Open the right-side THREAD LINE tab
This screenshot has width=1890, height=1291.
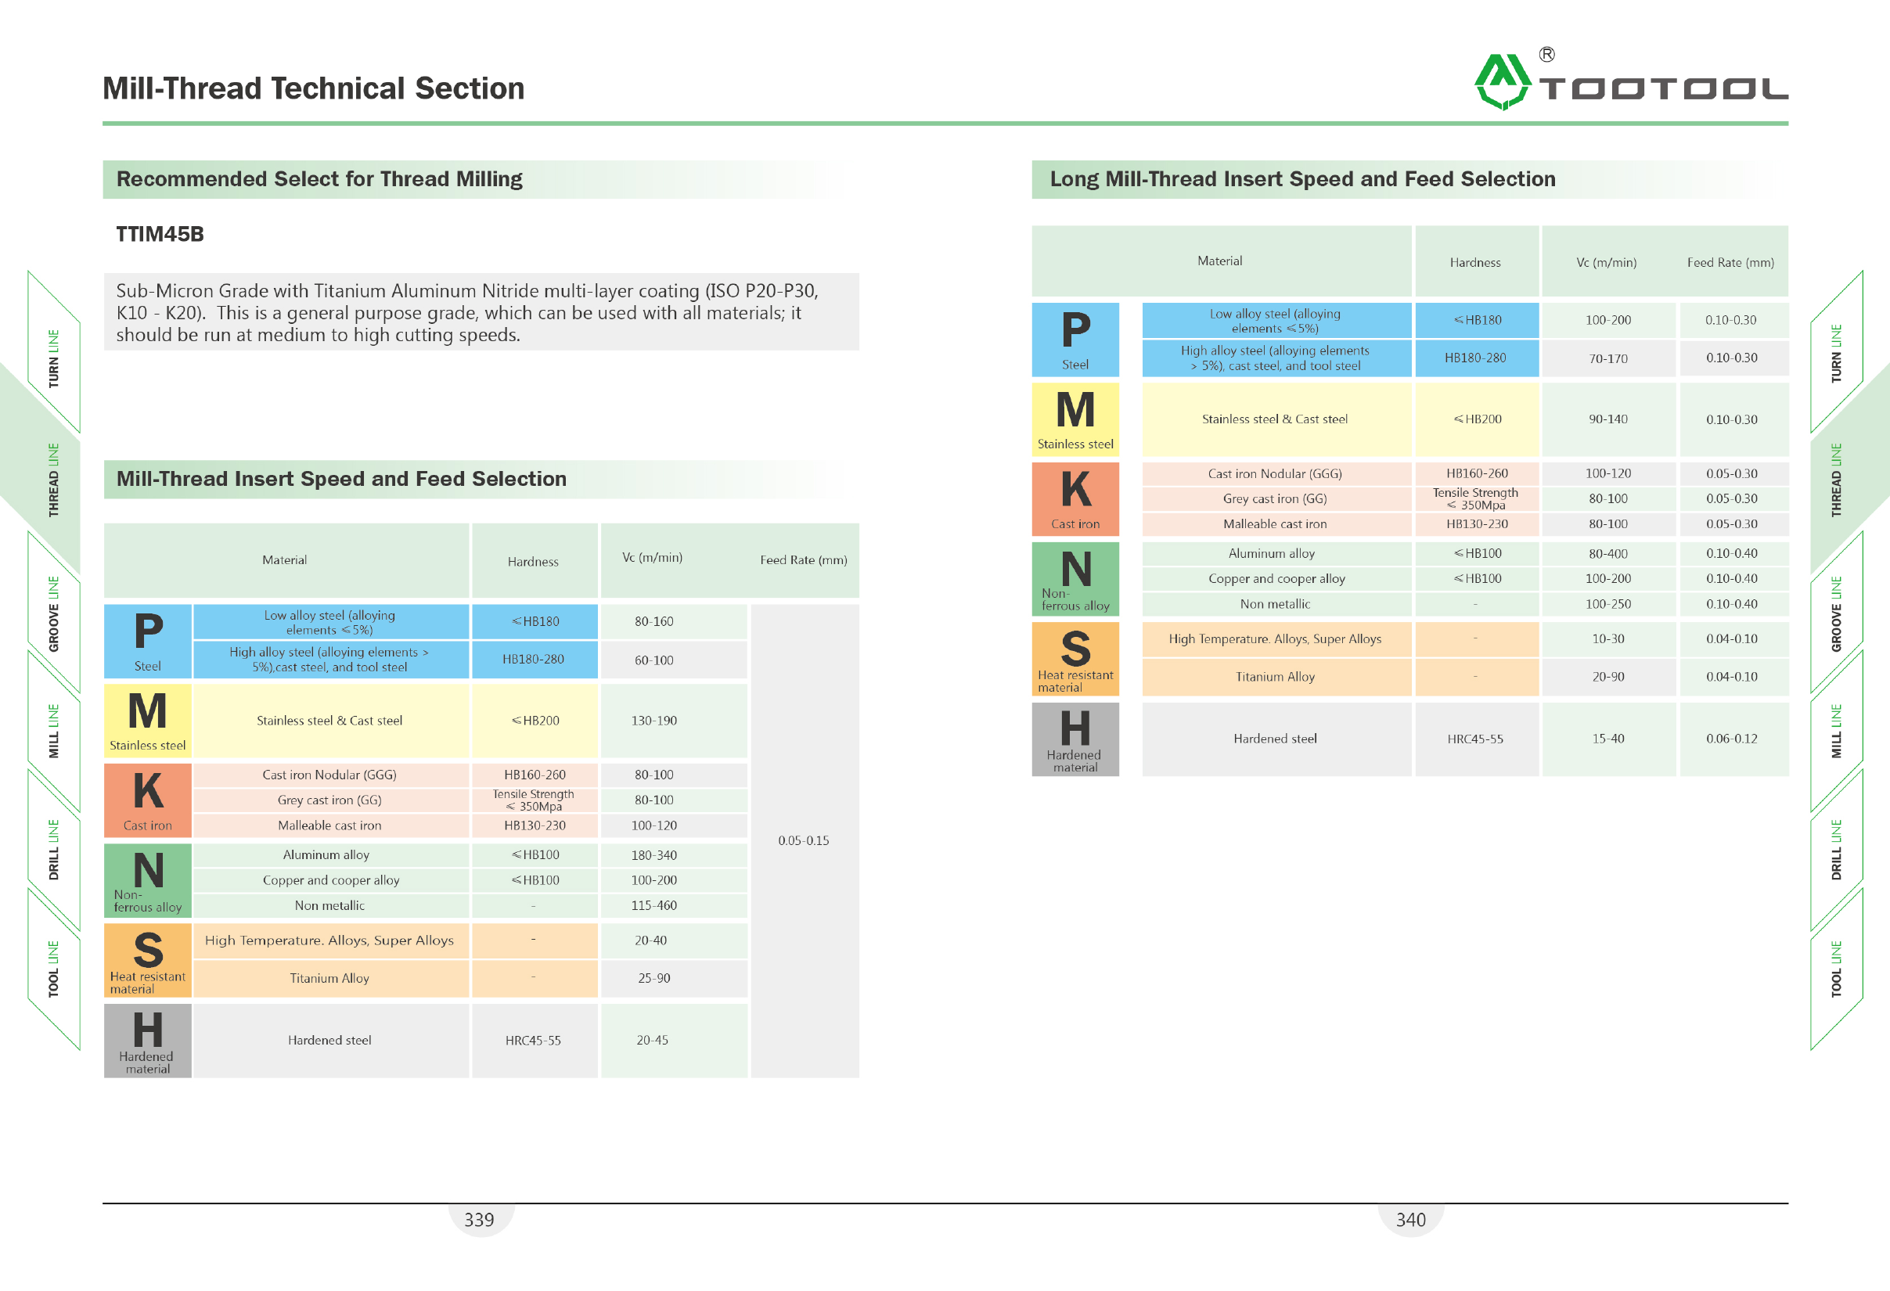point(1836,480)
